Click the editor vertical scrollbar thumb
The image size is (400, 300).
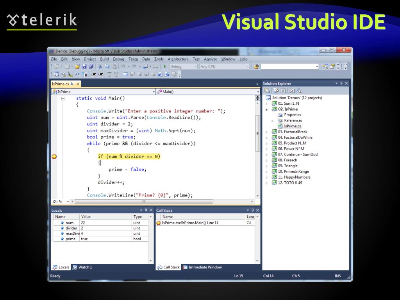[258, 134]
